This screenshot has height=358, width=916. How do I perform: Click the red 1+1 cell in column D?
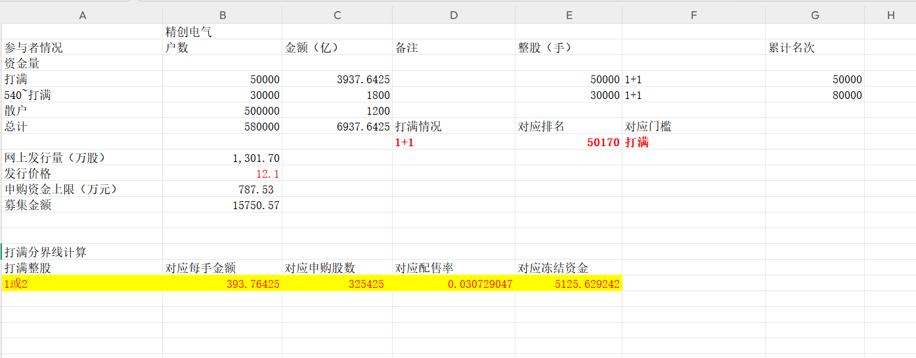453,142
